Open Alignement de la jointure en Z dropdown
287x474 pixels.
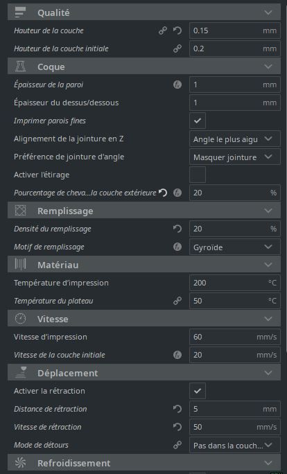[x=235, y=139]
